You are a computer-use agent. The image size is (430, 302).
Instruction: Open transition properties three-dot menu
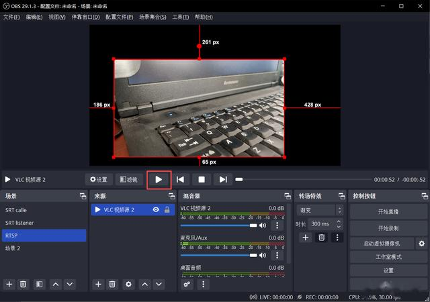(337, 238)
